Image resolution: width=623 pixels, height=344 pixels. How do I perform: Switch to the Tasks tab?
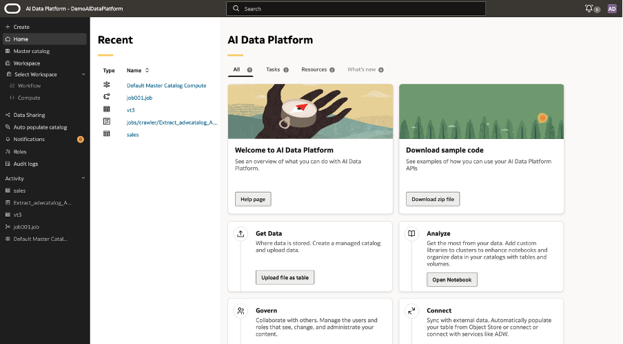(277, 69)
